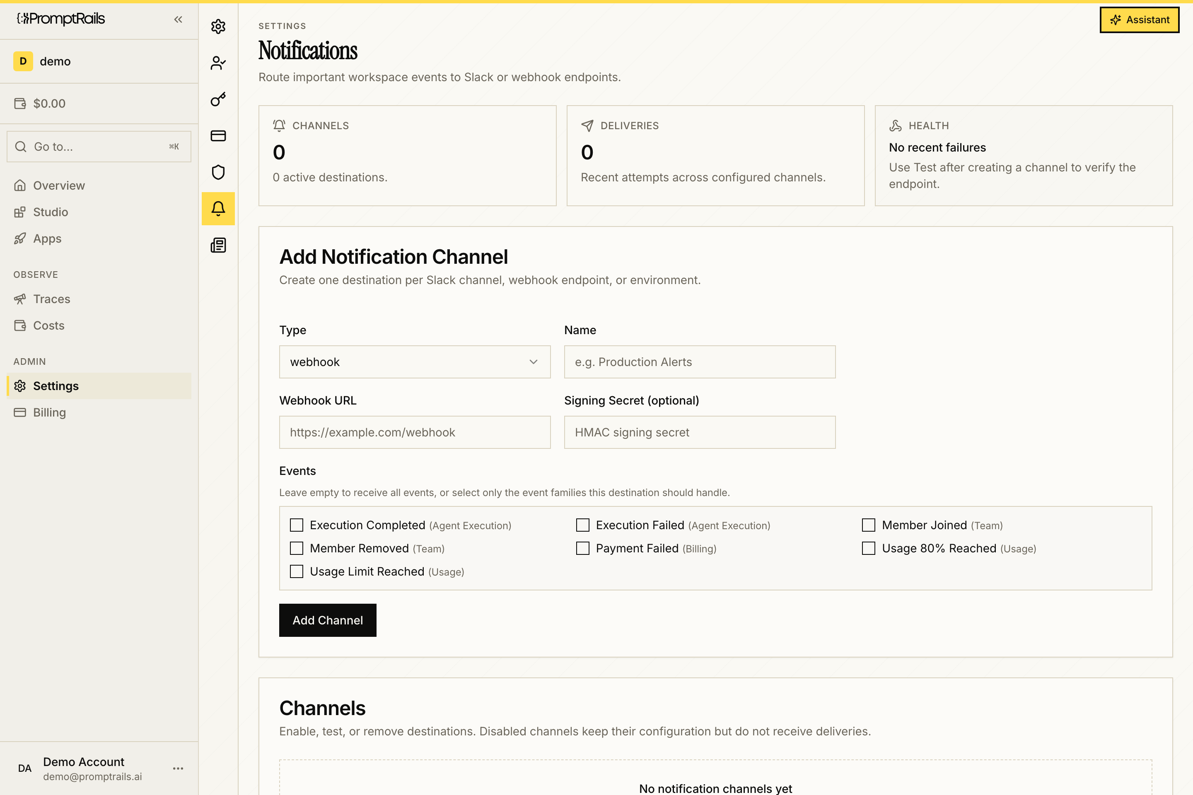Open API keys key icon in rail
This screenshot has height=795, width=1193.
(218, 99)
